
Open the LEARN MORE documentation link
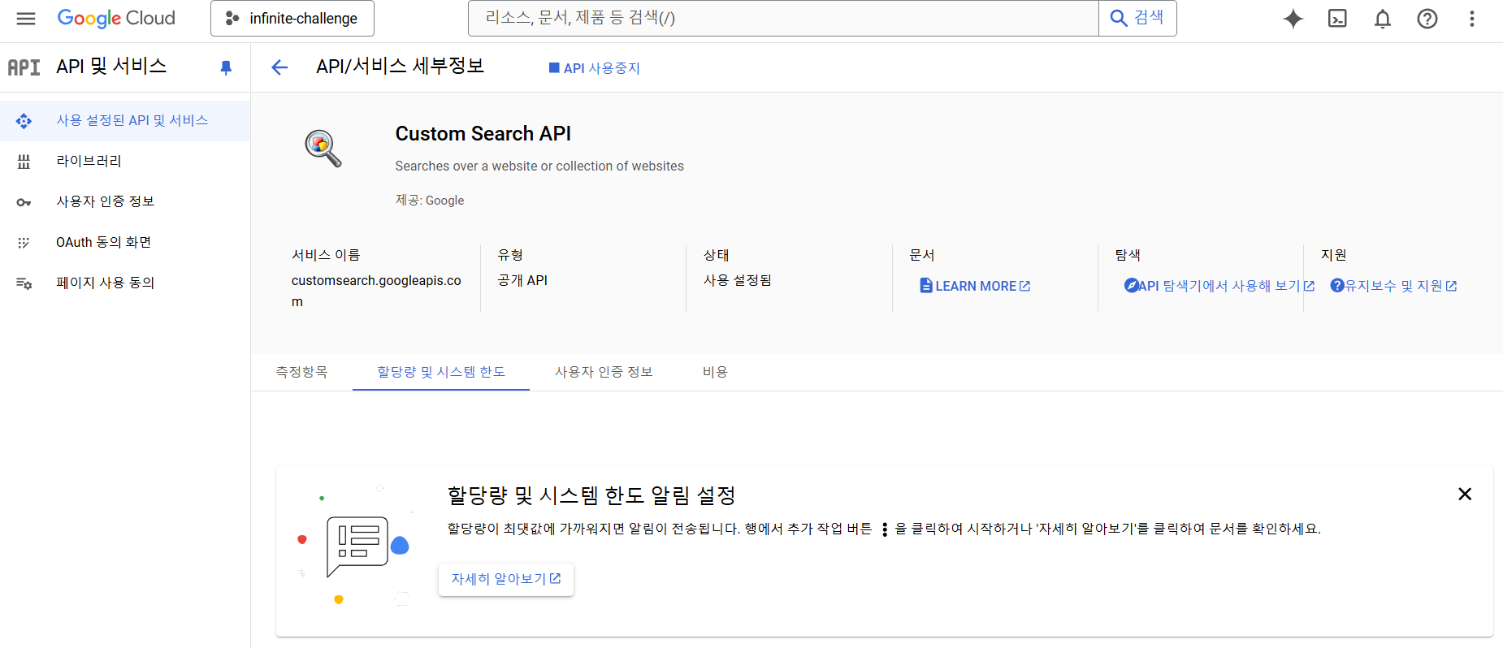[974, 286]
